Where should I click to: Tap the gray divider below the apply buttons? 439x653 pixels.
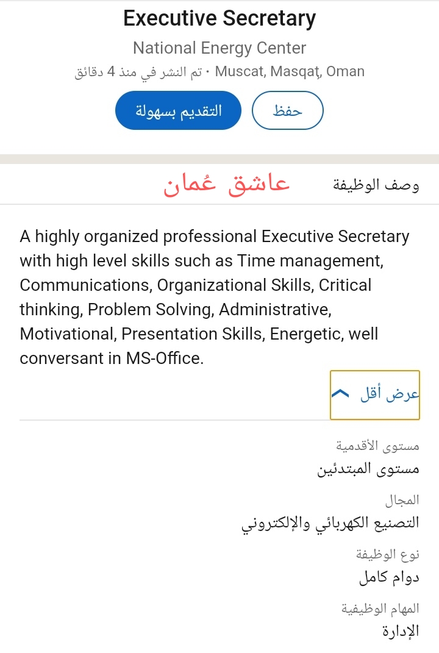[x=220, y=159]
